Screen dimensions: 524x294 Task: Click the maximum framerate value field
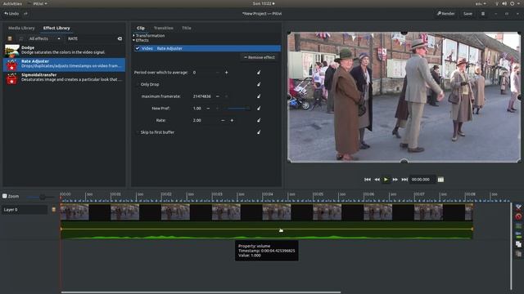[x=202, y=96]
